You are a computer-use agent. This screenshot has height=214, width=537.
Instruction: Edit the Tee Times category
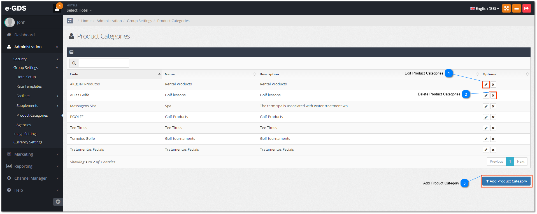coord(486,128)
